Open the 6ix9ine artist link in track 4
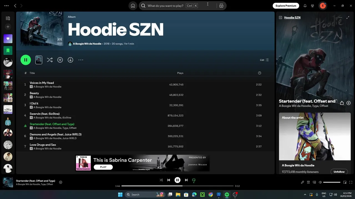 tap(67, 117)
